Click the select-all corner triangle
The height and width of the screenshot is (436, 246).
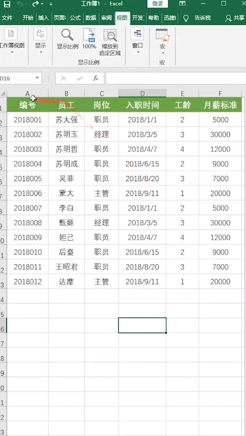(x=3, y=93)
